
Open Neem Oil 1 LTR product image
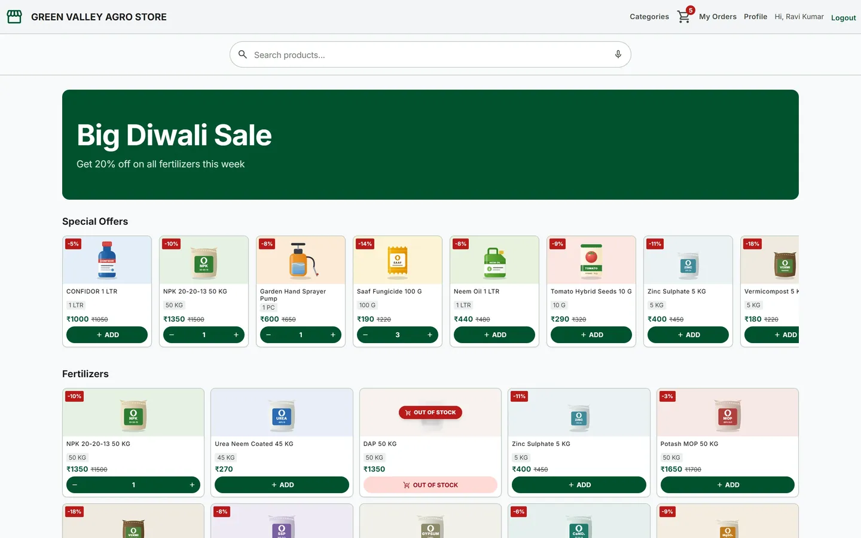click(494, 260)
